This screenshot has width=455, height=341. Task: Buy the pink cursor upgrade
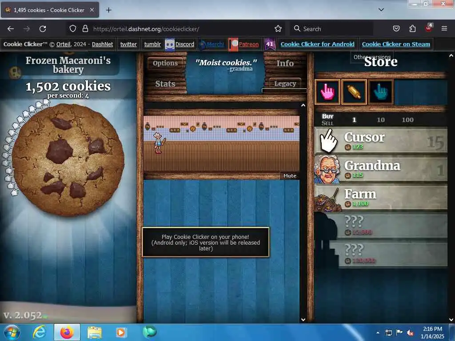click(x=327, y=92)
